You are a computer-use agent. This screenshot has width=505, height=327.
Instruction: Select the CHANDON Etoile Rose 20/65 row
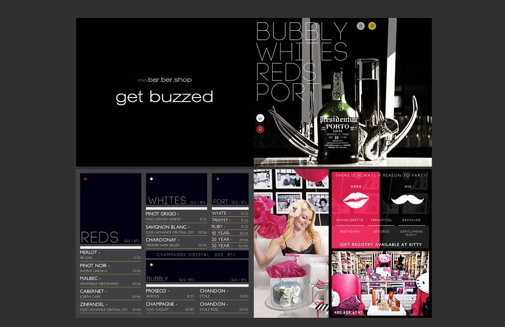(x=224, y=307)
